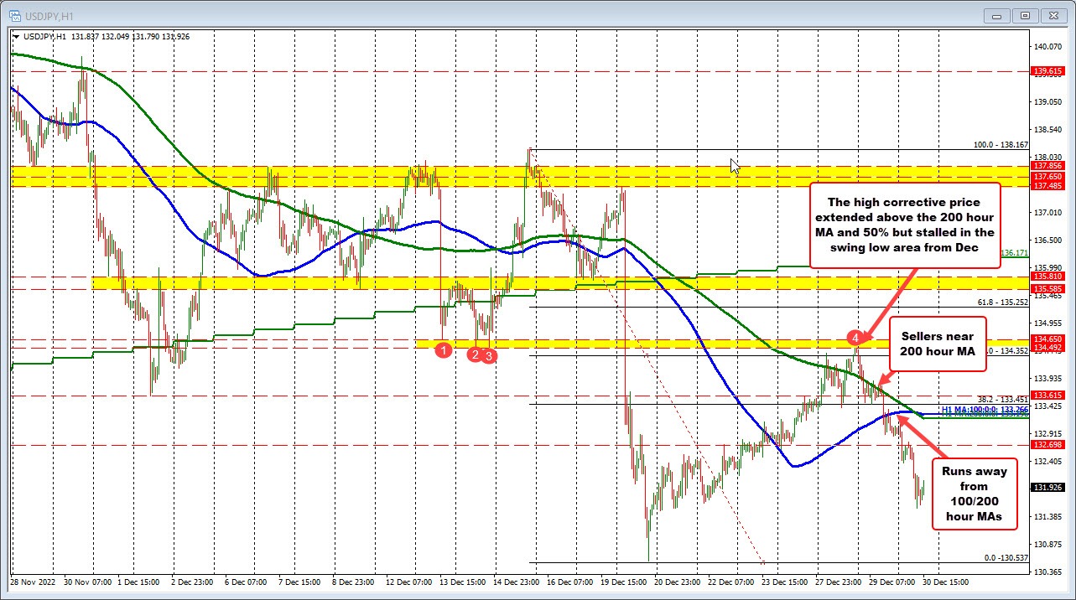Viewport: 1076px width, 600px height.
Task: Click the 140.070 price scale label
Action: coord(1047,47)
